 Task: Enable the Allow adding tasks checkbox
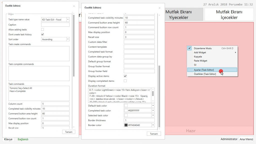click(42, 29)
